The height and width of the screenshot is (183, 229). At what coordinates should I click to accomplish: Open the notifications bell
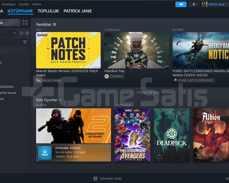pos(194,4)
